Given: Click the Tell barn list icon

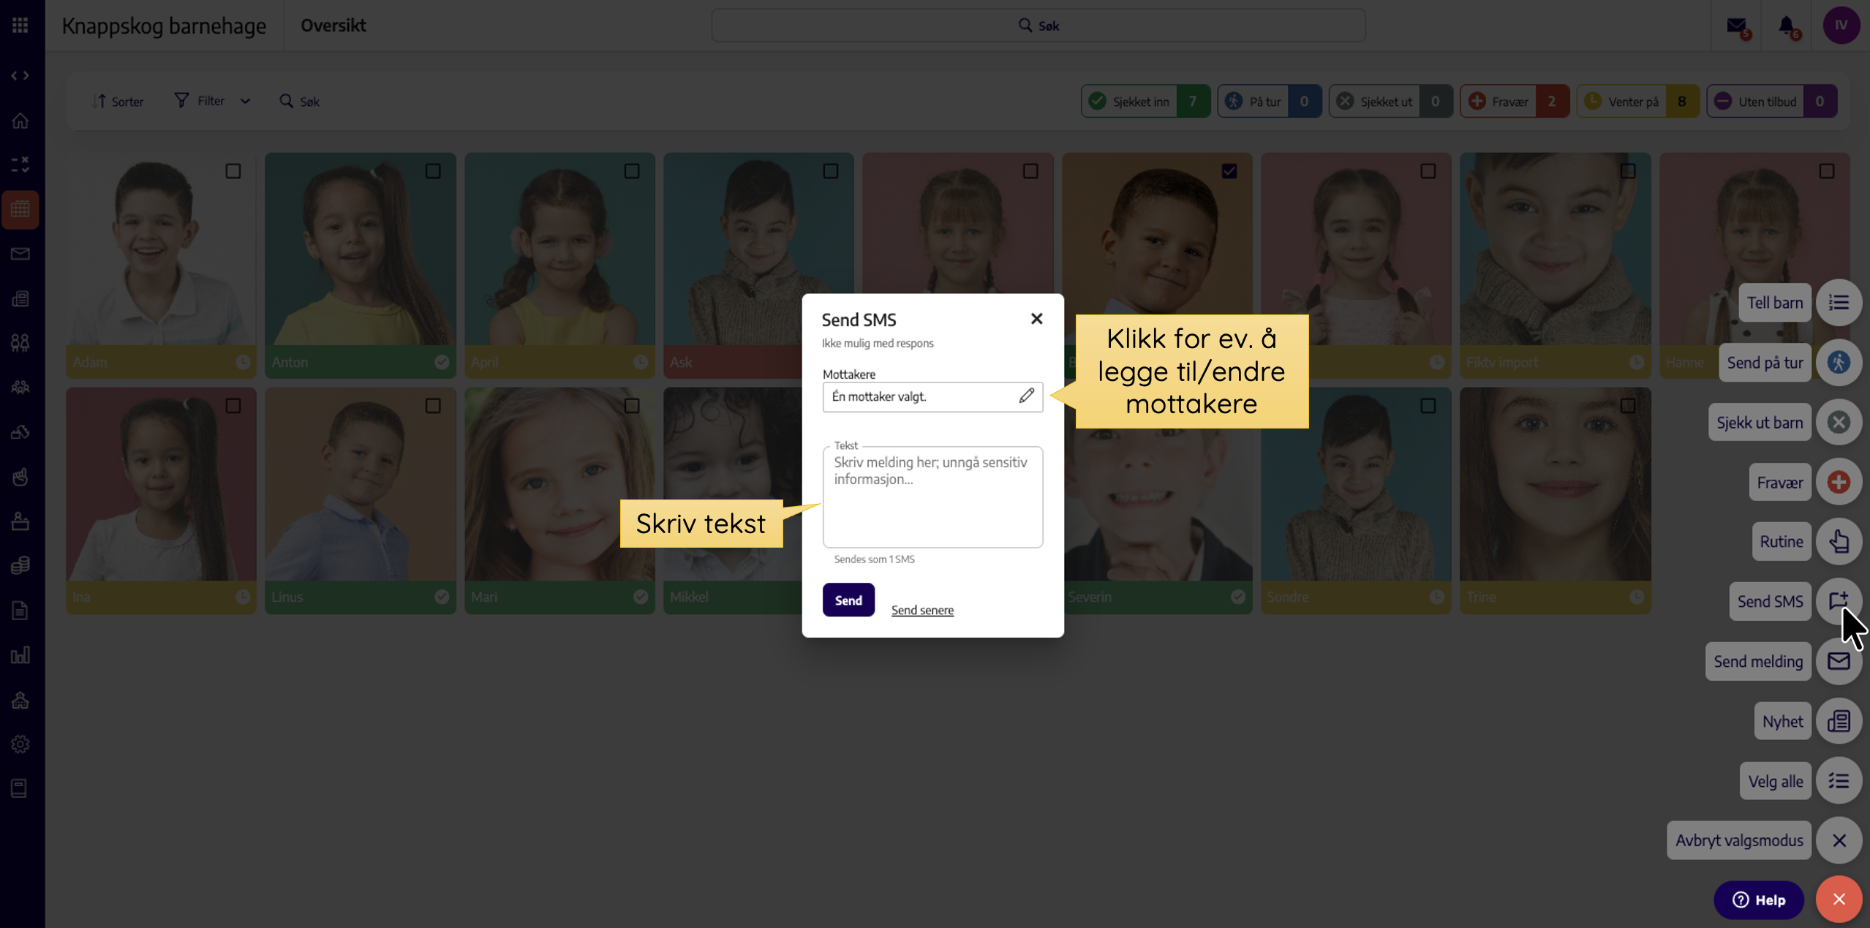Looking at the screenshot, I should click(1839, 303).
